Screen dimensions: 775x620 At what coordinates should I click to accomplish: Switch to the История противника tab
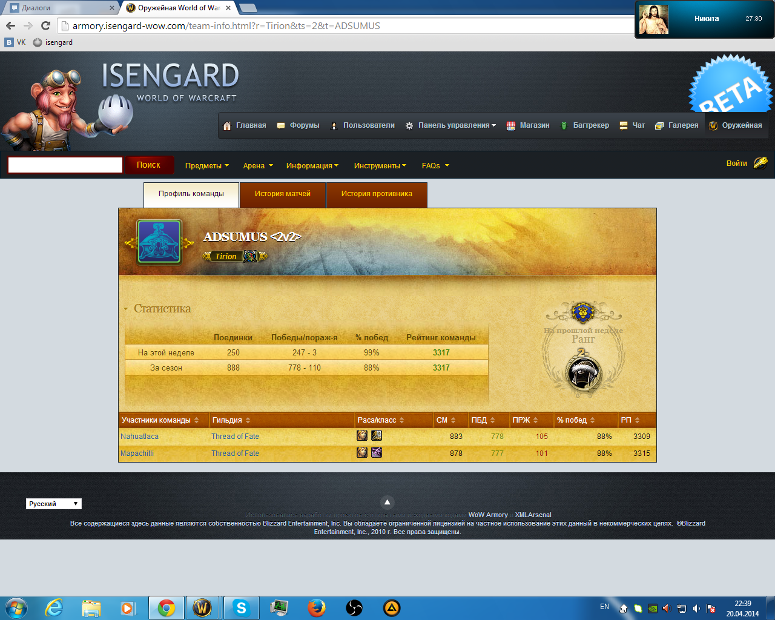(377, 194)
